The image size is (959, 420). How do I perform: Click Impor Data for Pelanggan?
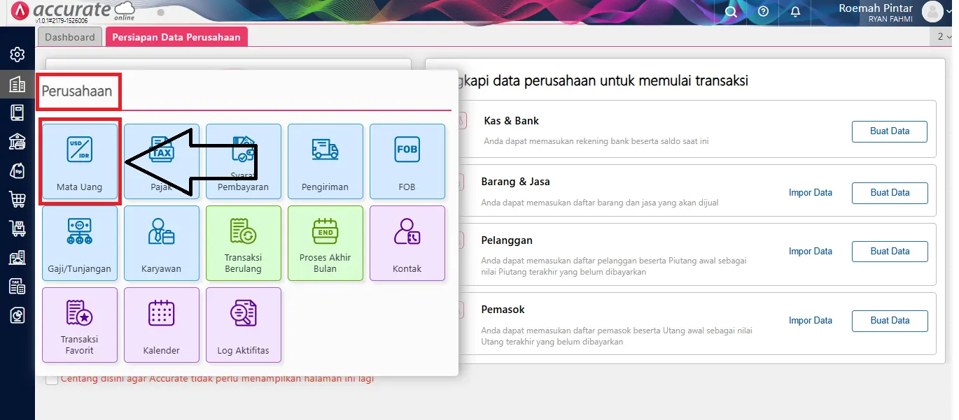pos(811,252)
